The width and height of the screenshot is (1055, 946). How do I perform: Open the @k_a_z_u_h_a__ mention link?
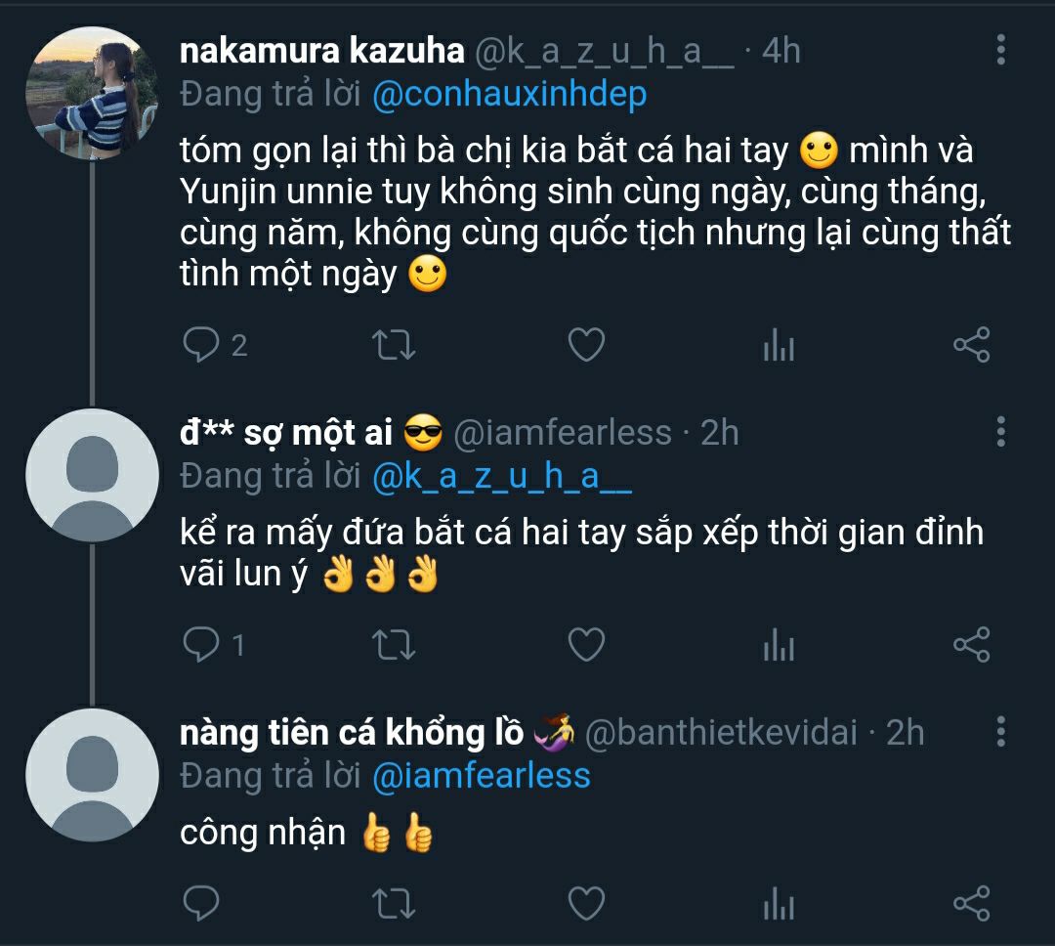pyautogui.click(x=503, y=476)
